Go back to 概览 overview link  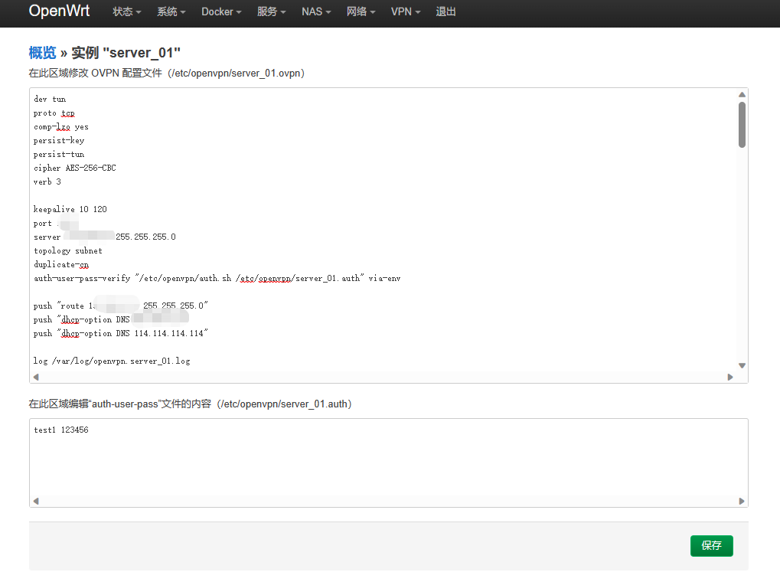42,53
